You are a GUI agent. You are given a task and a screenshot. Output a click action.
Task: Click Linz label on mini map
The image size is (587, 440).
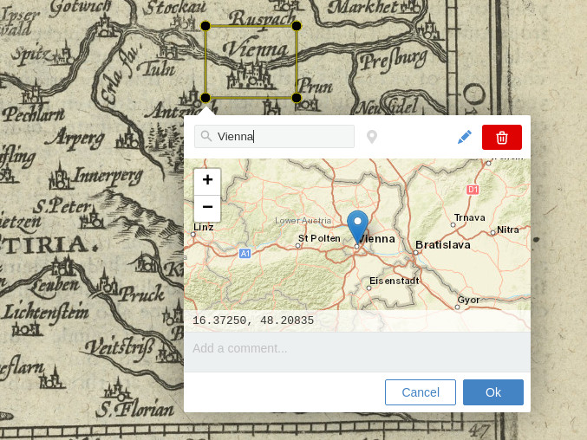[204, 227]
